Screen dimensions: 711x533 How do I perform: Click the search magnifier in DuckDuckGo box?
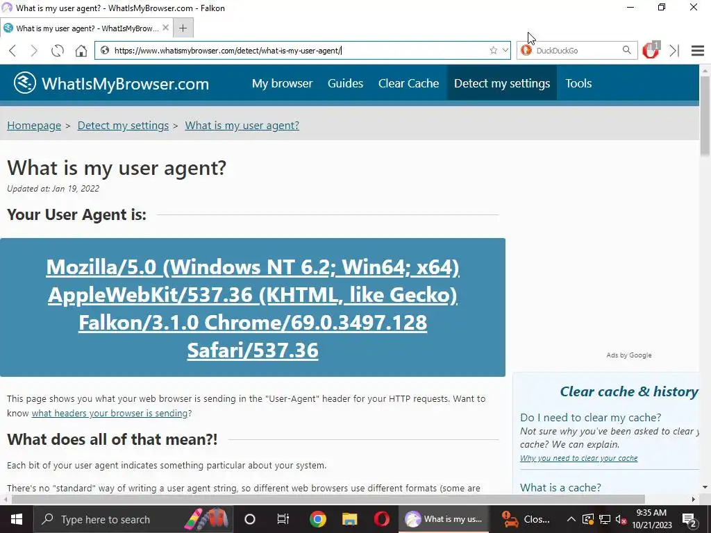627,50
